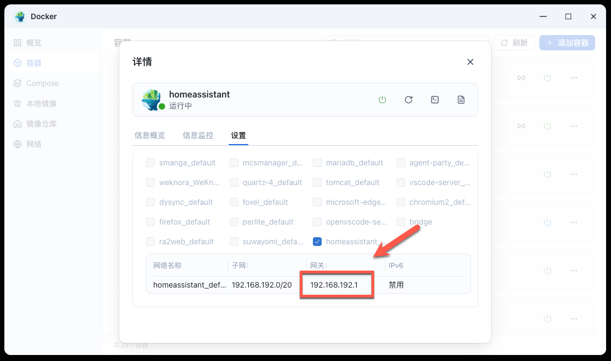
Task: Open the 信息概览 tab
Action: point(150,135)
